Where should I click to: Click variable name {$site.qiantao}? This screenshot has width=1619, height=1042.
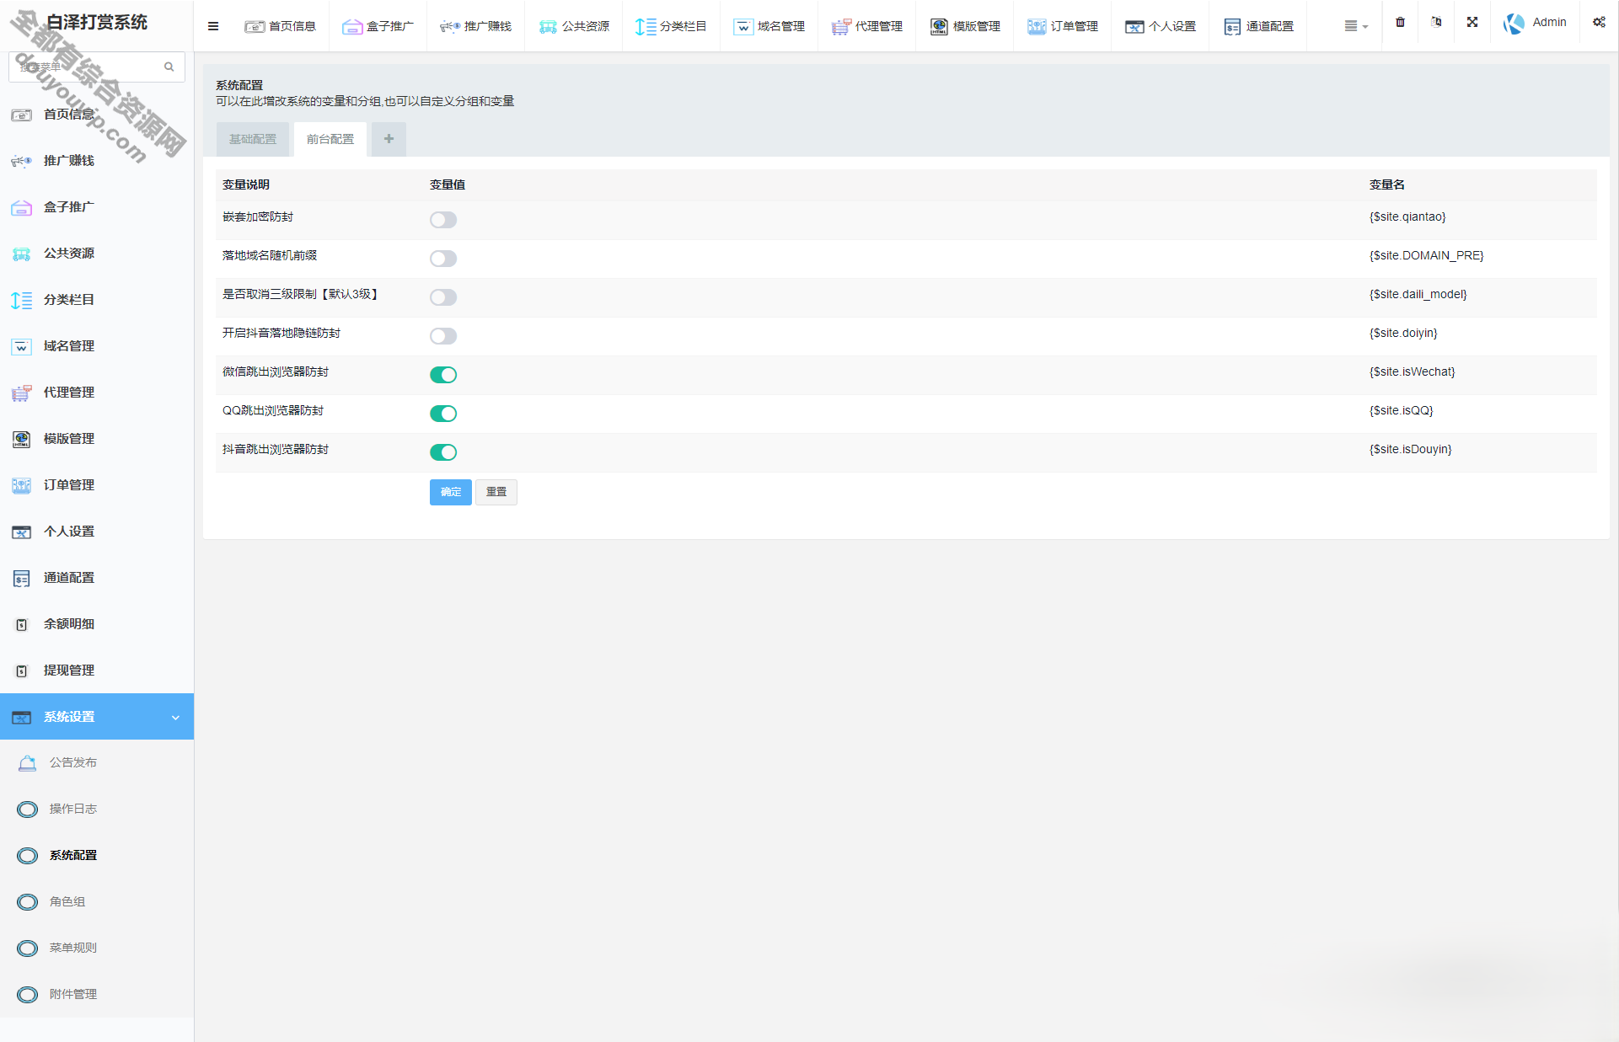pyautogui.click(x=1407, y=217)
